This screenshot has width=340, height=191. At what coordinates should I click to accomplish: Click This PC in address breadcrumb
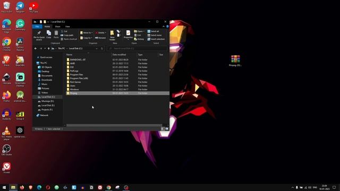pyautogui.click(x=62, y=48)
